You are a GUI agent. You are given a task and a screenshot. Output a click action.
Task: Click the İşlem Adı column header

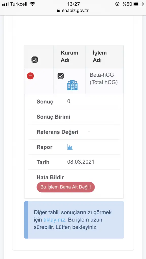coord(100,56)
